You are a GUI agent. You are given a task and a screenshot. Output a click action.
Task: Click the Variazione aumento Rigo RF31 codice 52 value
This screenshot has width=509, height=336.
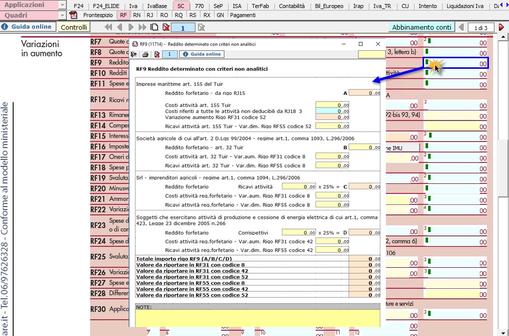pyautogui.click(x=332, y=117)
